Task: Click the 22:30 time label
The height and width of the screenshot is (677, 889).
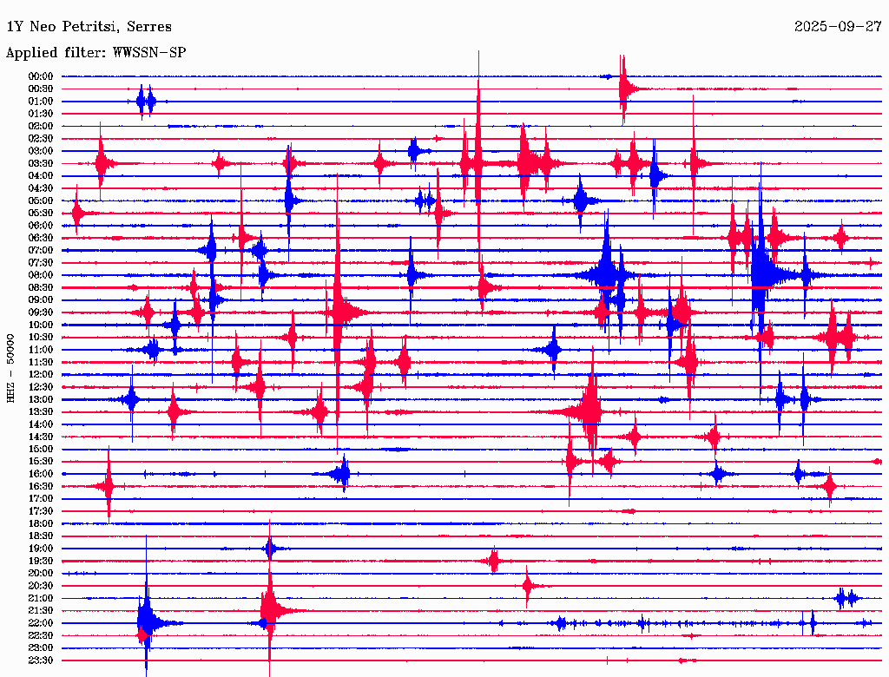Action: click(x=41, y=635)
